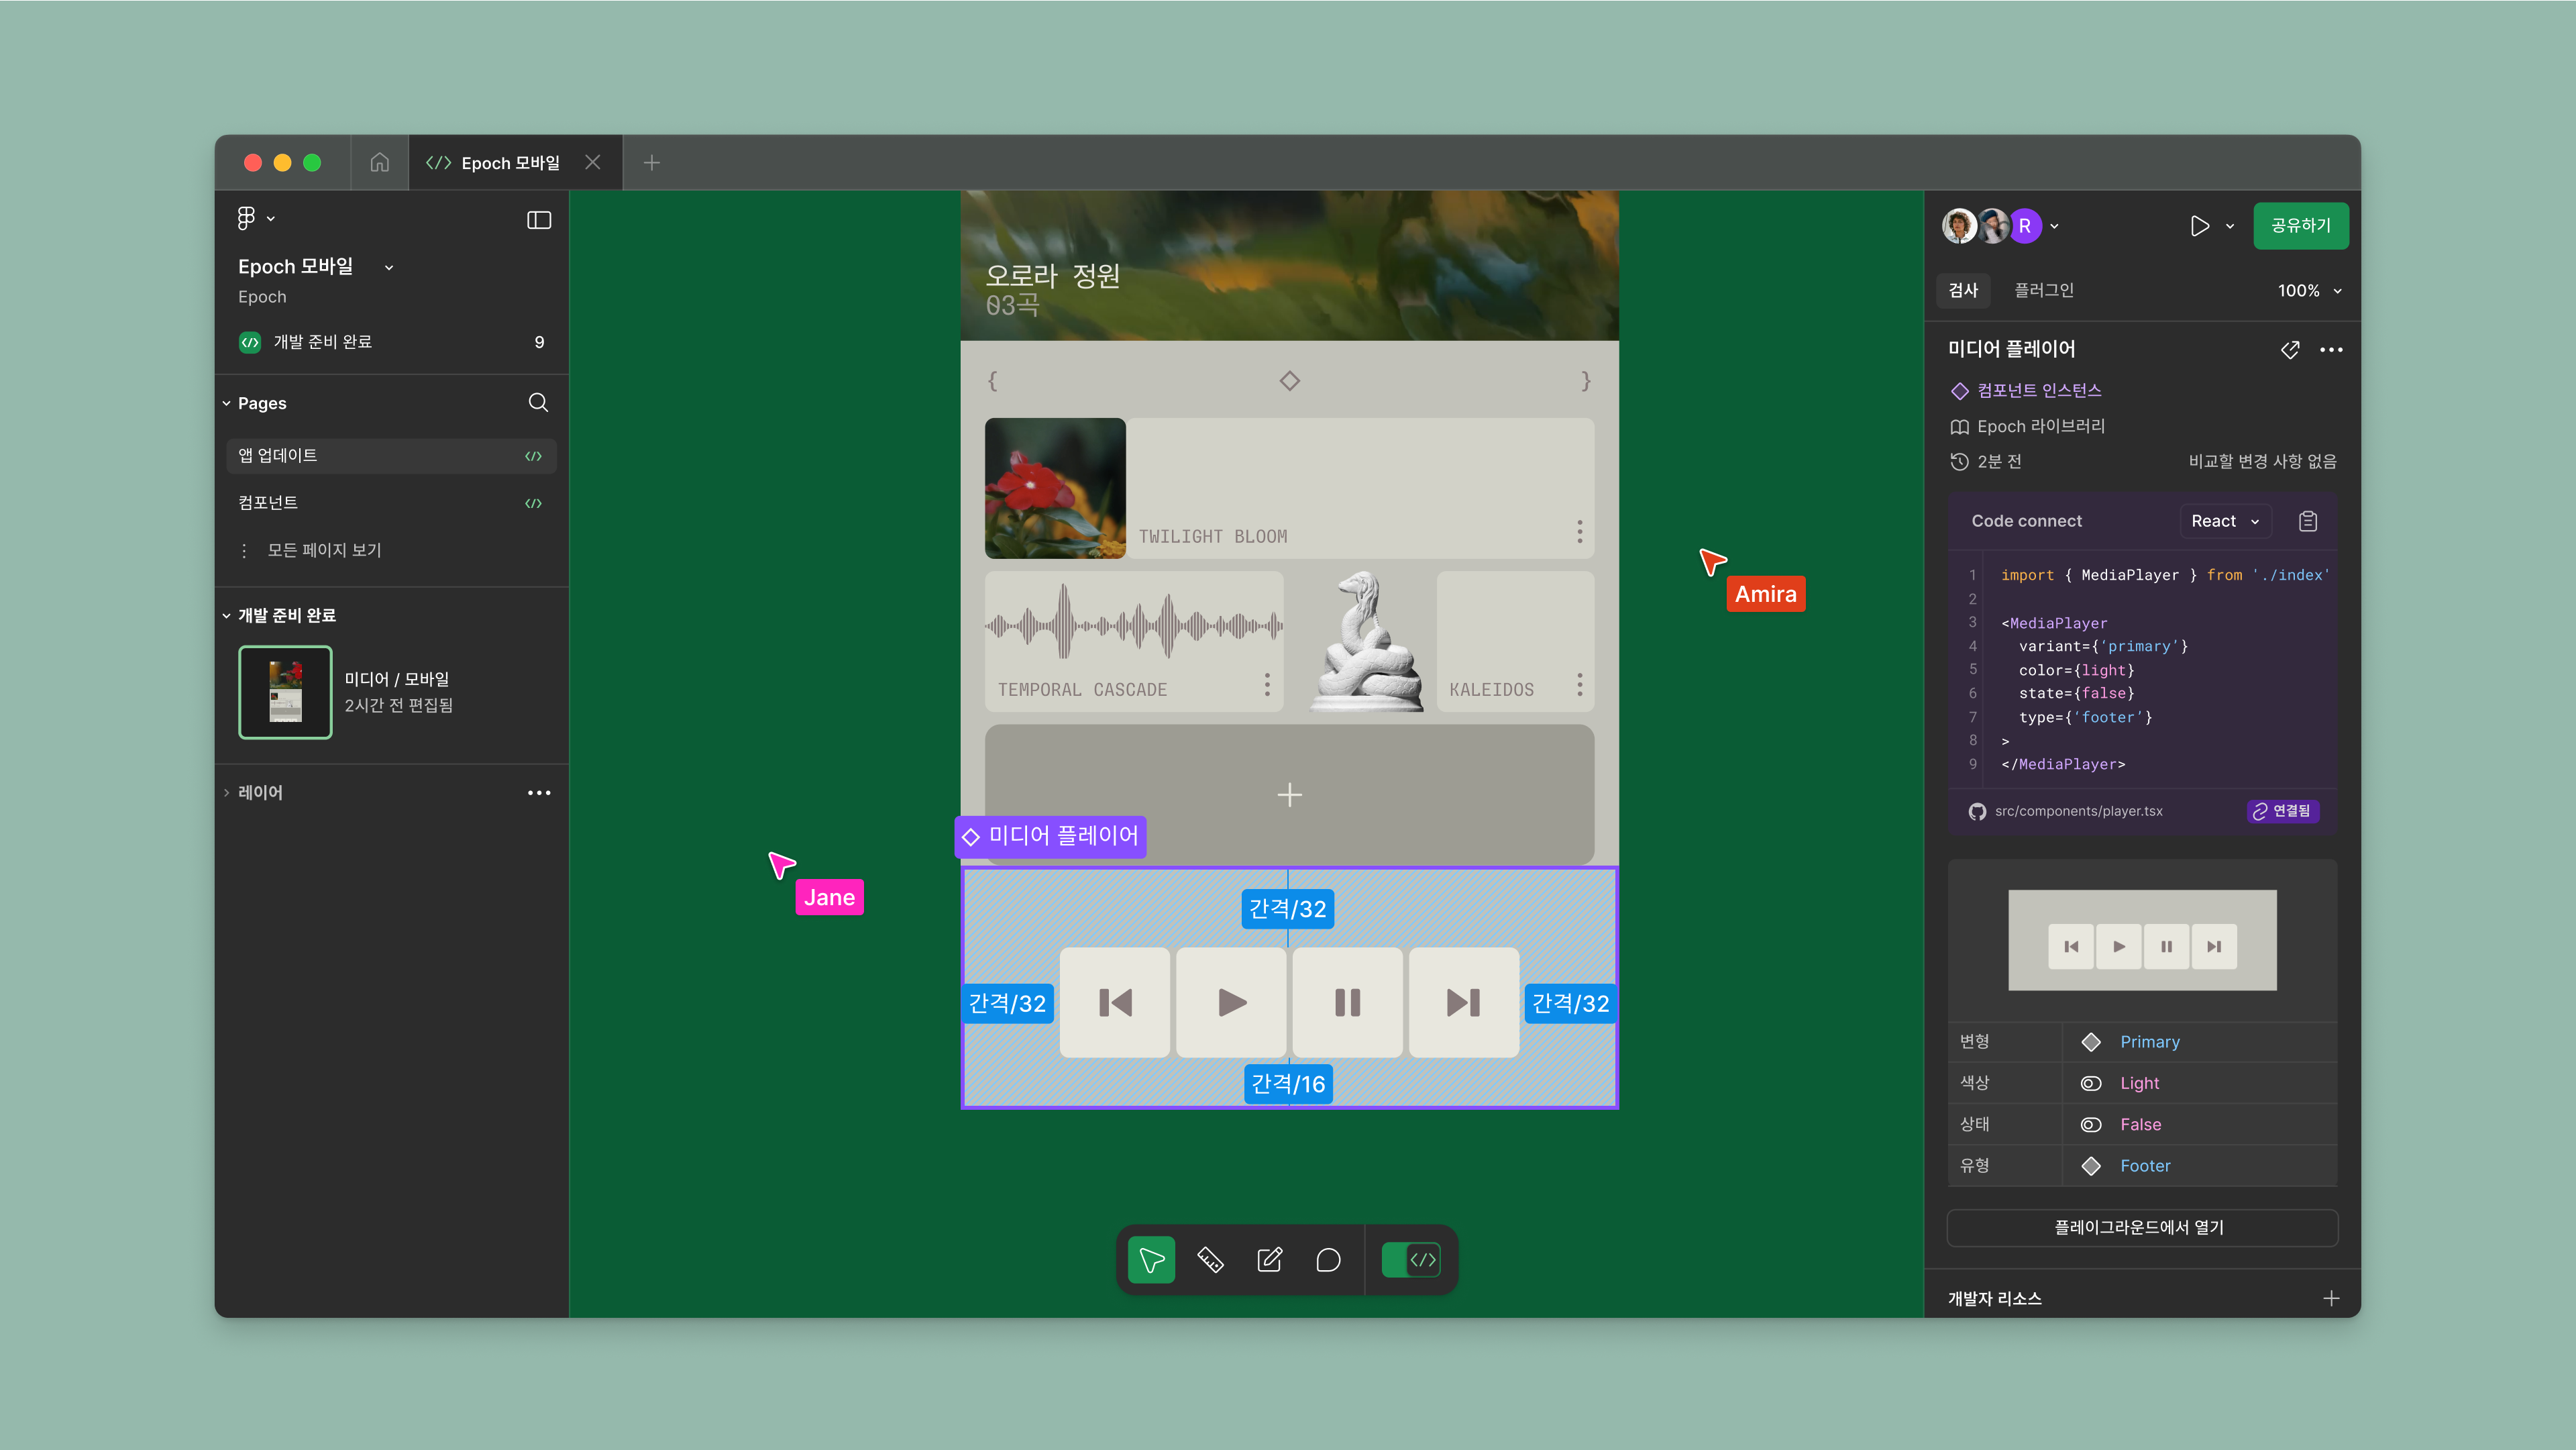
Task: Add a developer resource with plus icon
Action: tap(2331, 1298)
